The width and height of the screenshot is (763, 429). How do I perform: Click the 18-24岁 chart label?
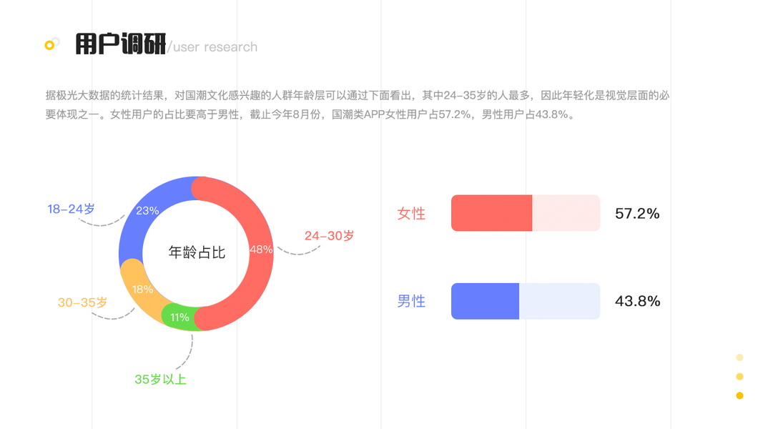pyautogui.click(x=71, y=209)
